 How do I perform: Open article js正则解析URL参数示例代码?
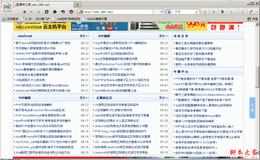tap(114, 110)
